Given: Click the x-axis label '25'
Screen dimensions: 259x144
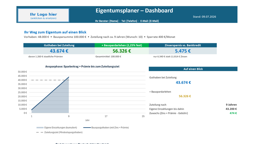Looking at the screenshot, I should (143, 116).
